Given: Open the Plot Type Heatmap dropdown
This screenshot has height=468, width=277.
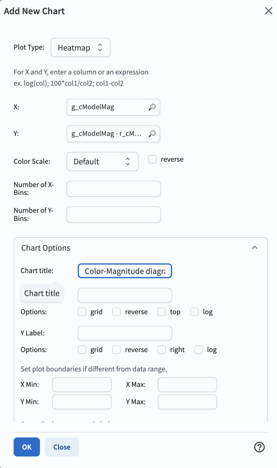Looking at the screenshot, I should click(x=80, y=48).
